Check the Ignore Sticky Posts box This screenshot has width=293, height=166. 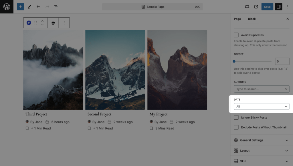[236, 117]
